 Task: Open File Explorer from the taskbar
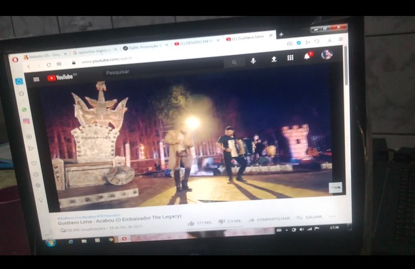(x=84, y=241)
